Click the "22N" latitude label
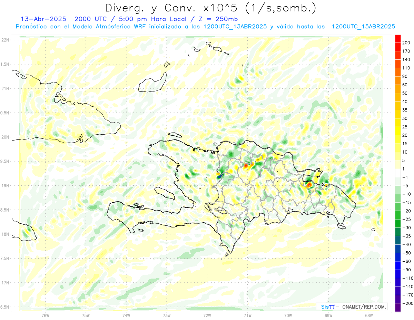Viewport: 414px width, 320px height. pos(6,40)
